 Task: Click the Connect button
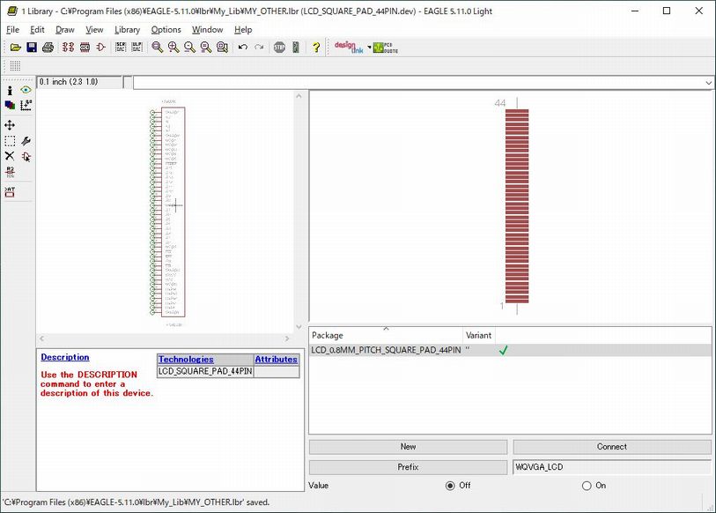[611, 447]
